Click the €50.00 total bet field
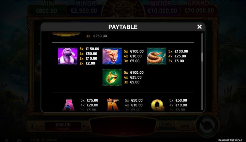The image size is (246, 142). coord(63,126)
